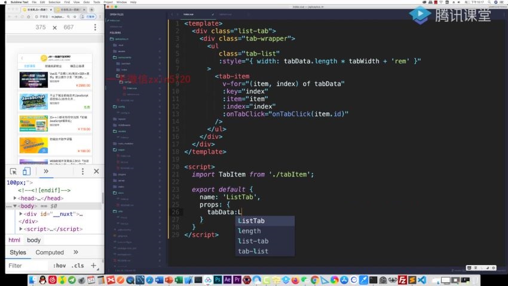Open the Chrome three-dot main menu
Image resolution: width=508 pixels, height=286 pixels.
point(100,17)
